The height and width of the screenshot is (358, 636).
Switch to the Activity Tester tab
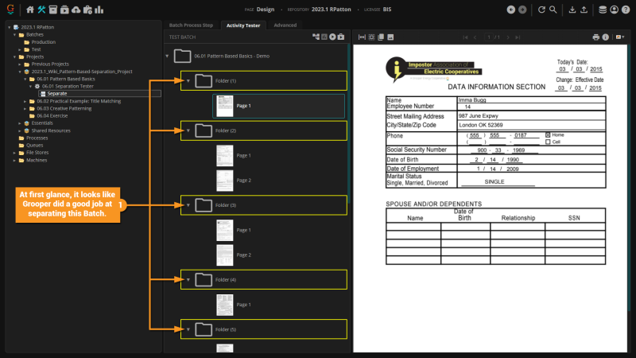243,25
